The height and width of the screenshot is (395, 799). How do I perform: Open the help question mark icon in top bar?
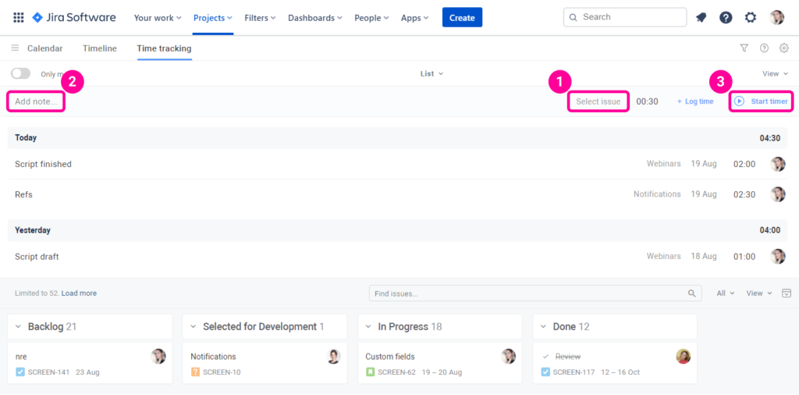click(726, 18)
